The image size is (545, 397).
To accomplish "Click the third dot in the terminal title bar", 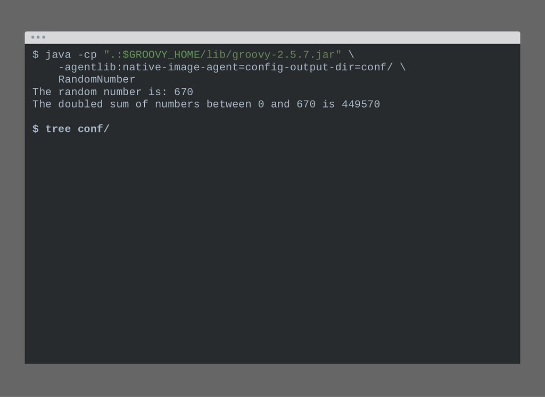I will (x=44, y=37).
